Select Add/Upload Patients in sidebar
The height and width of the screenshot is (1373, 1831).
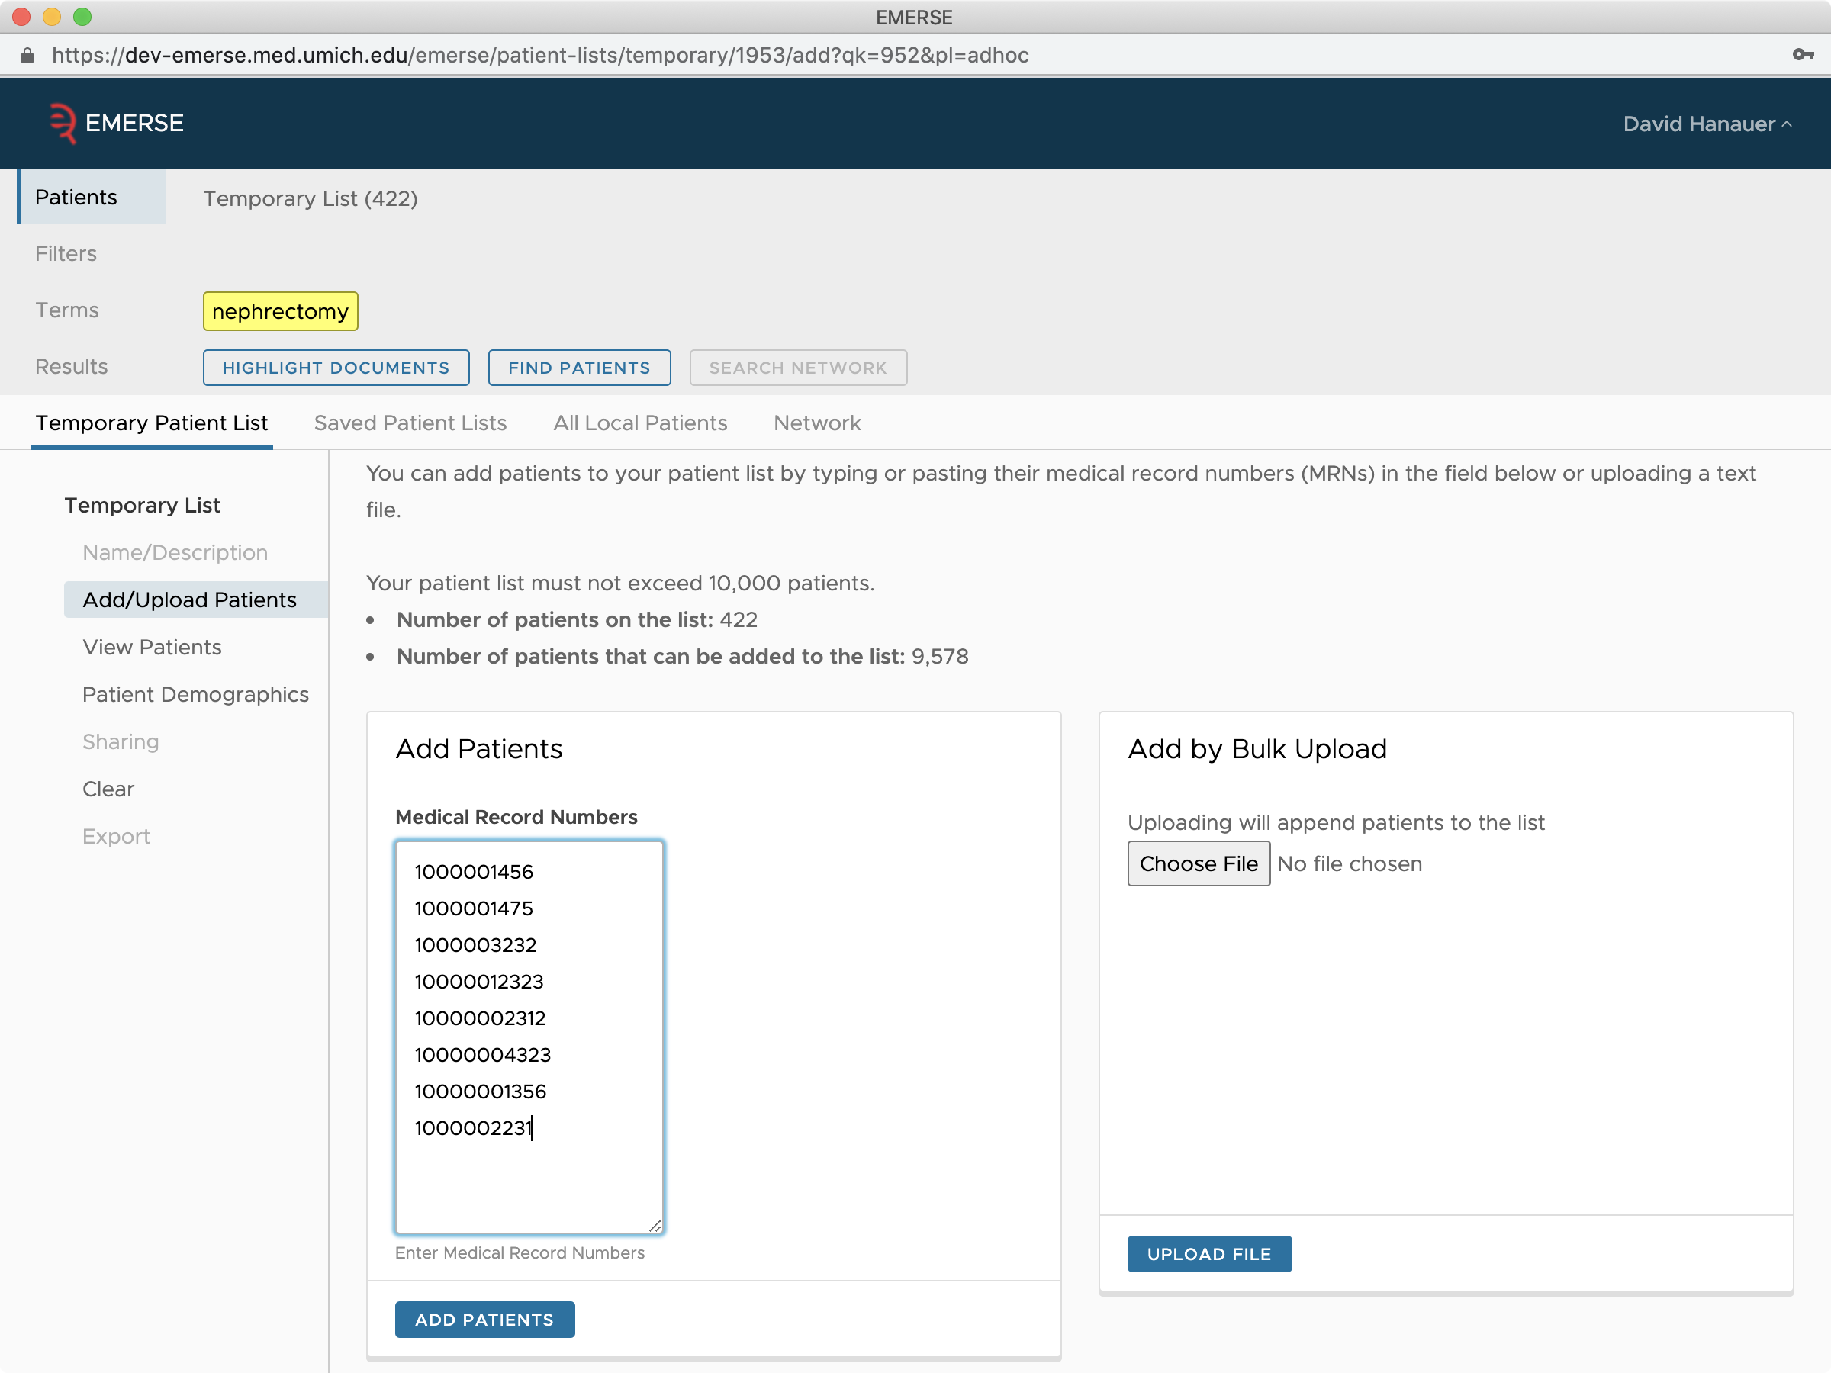[x=195, y=600]
